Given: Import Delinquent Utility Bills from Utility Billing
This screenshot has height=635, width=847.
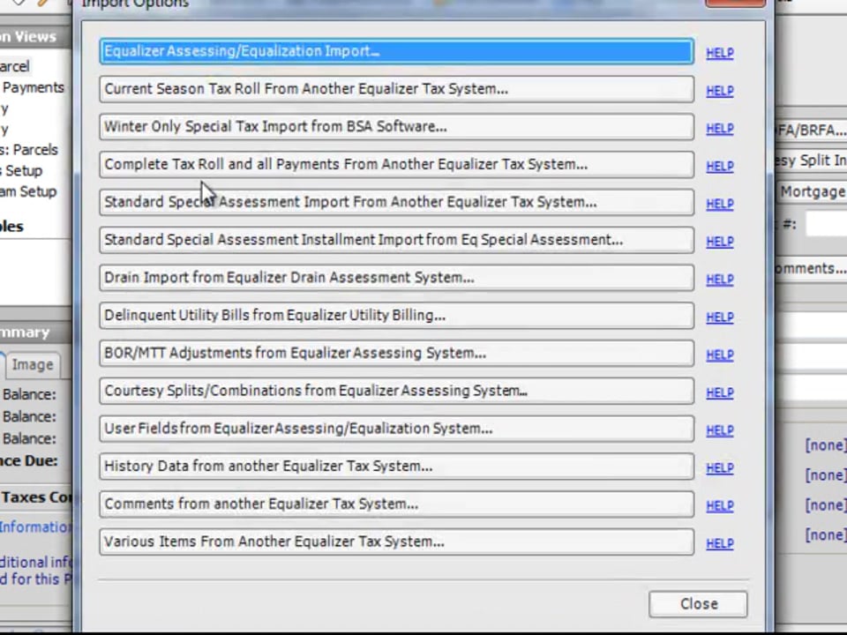Looking at the screenshot, I should click(396, 316).
